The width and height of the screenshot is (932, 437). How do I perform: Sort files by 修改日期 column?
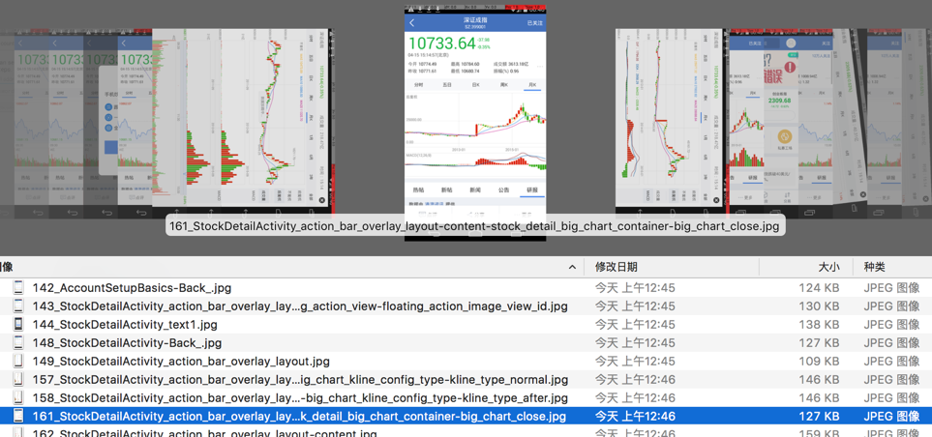tap(616, 267)
